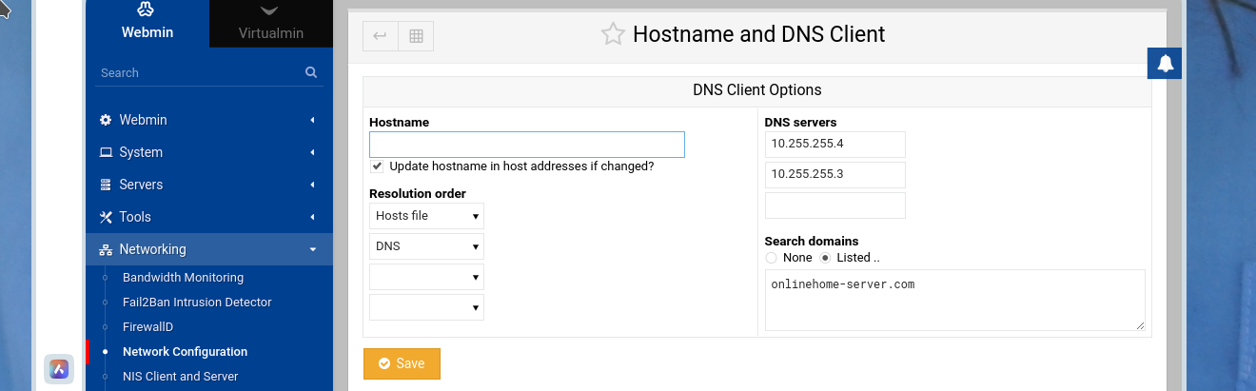This screenshot has width=1256, height=391.
Task: Click the notification bell icon
Action: pyautogui.click(x=1165, y=64)
